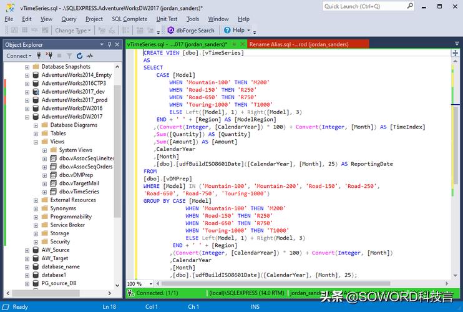This screenshot has width=463, height=312.
Task: Select the AdventureWorks2017_dev database
Action: point(72,92)
